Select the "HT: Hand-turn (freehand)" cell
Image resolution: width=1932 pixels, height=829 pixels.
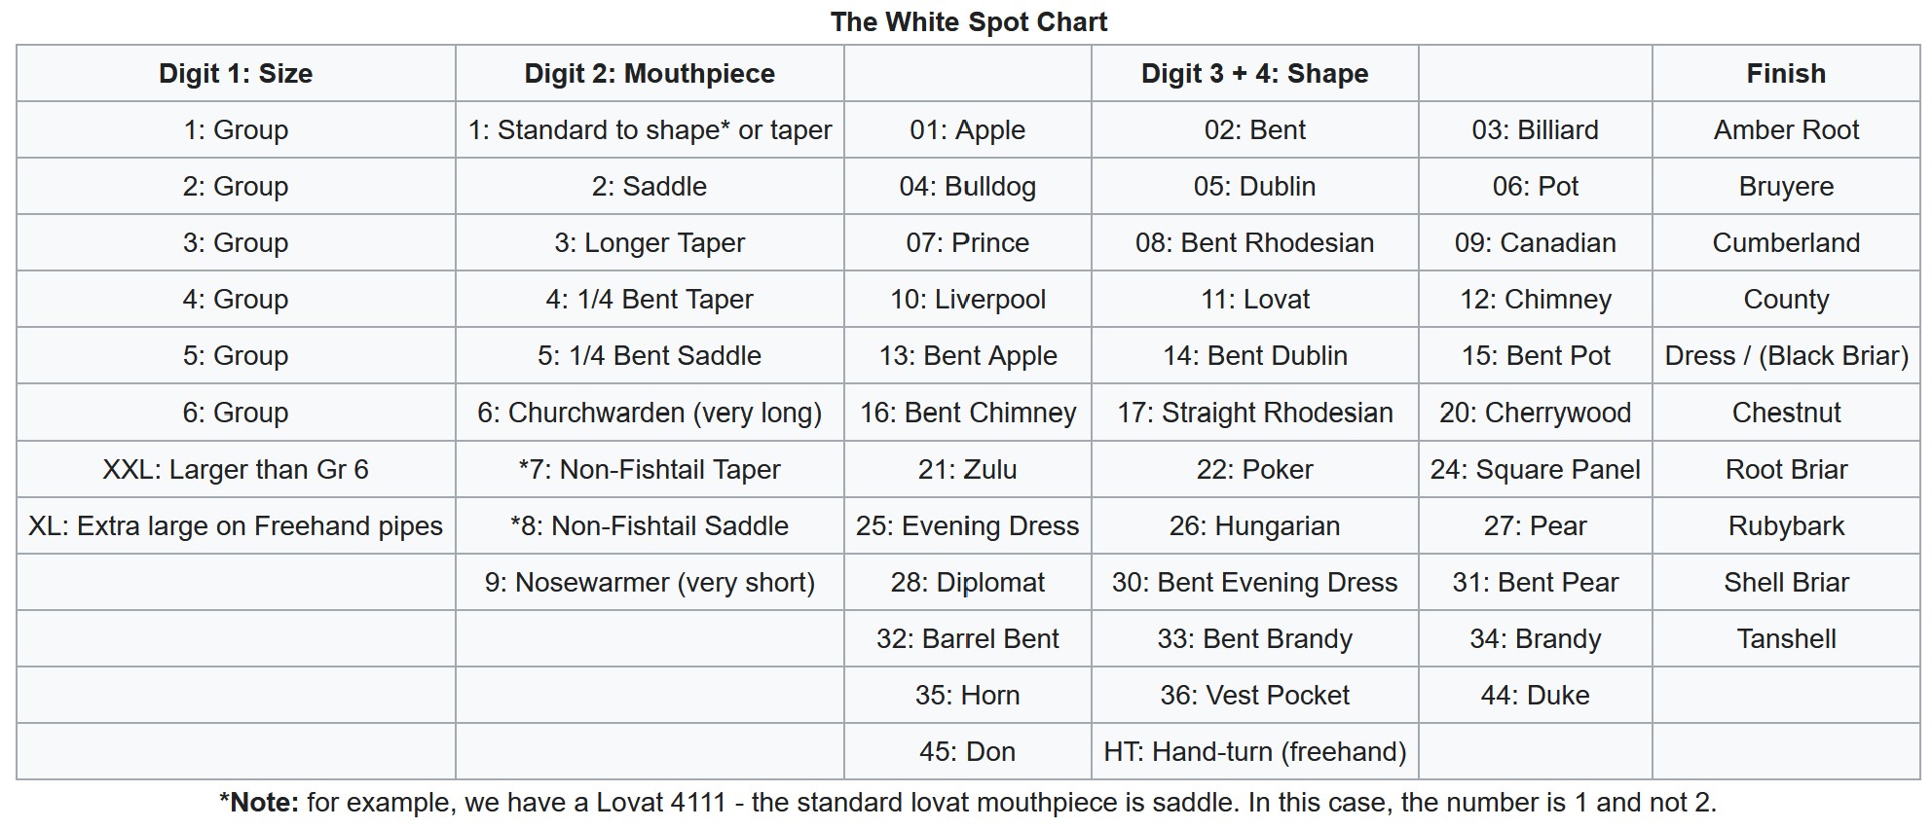[x=1254, y=752]
